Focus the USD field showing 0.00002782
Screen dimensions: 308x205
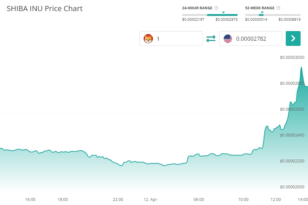tap(256, 38)
